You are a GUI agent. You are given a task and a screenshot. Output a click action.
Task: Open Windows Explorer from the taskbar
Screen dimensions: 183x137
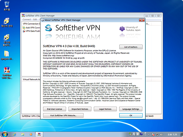click(23, 135)
